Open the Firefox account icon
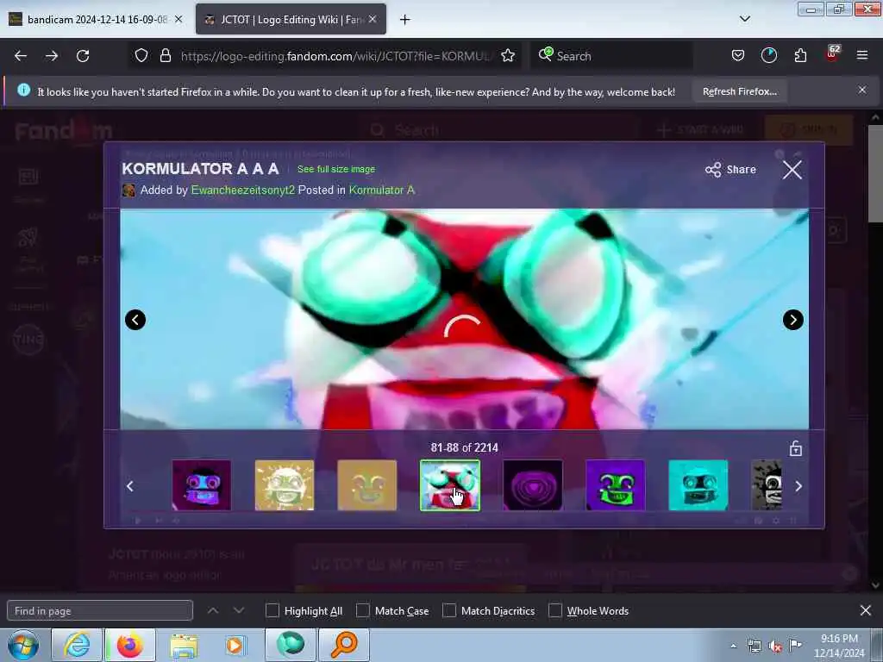The width and height of the screenshot is (883, 662). [x=768, y=56]
